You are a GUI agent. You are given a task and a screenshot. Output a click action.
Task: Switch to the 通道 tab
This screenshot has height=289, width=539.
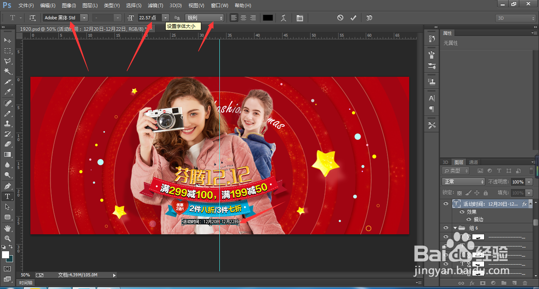point(473,162)
